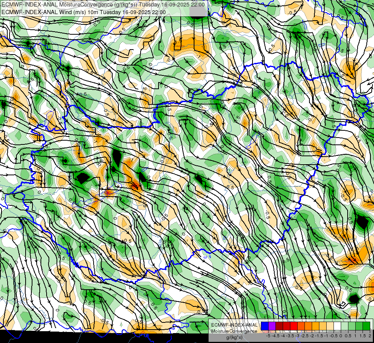Click the dark maroon legend swatch
Screen dimensions: 374x343
coord(279,326)
